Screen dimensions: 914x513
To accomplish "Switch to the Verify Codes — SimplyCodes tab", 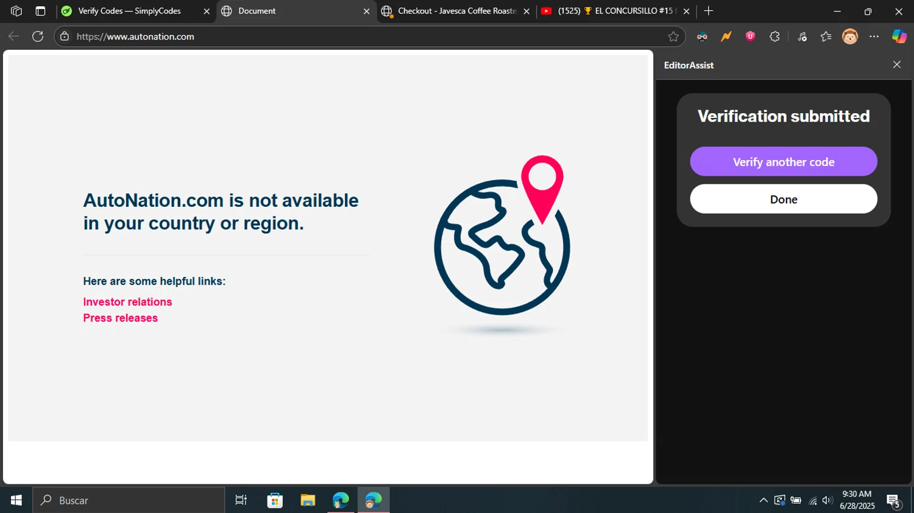I will click(129, 11).
